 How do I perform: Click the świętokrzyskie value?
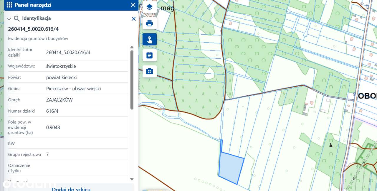point(61,66)
